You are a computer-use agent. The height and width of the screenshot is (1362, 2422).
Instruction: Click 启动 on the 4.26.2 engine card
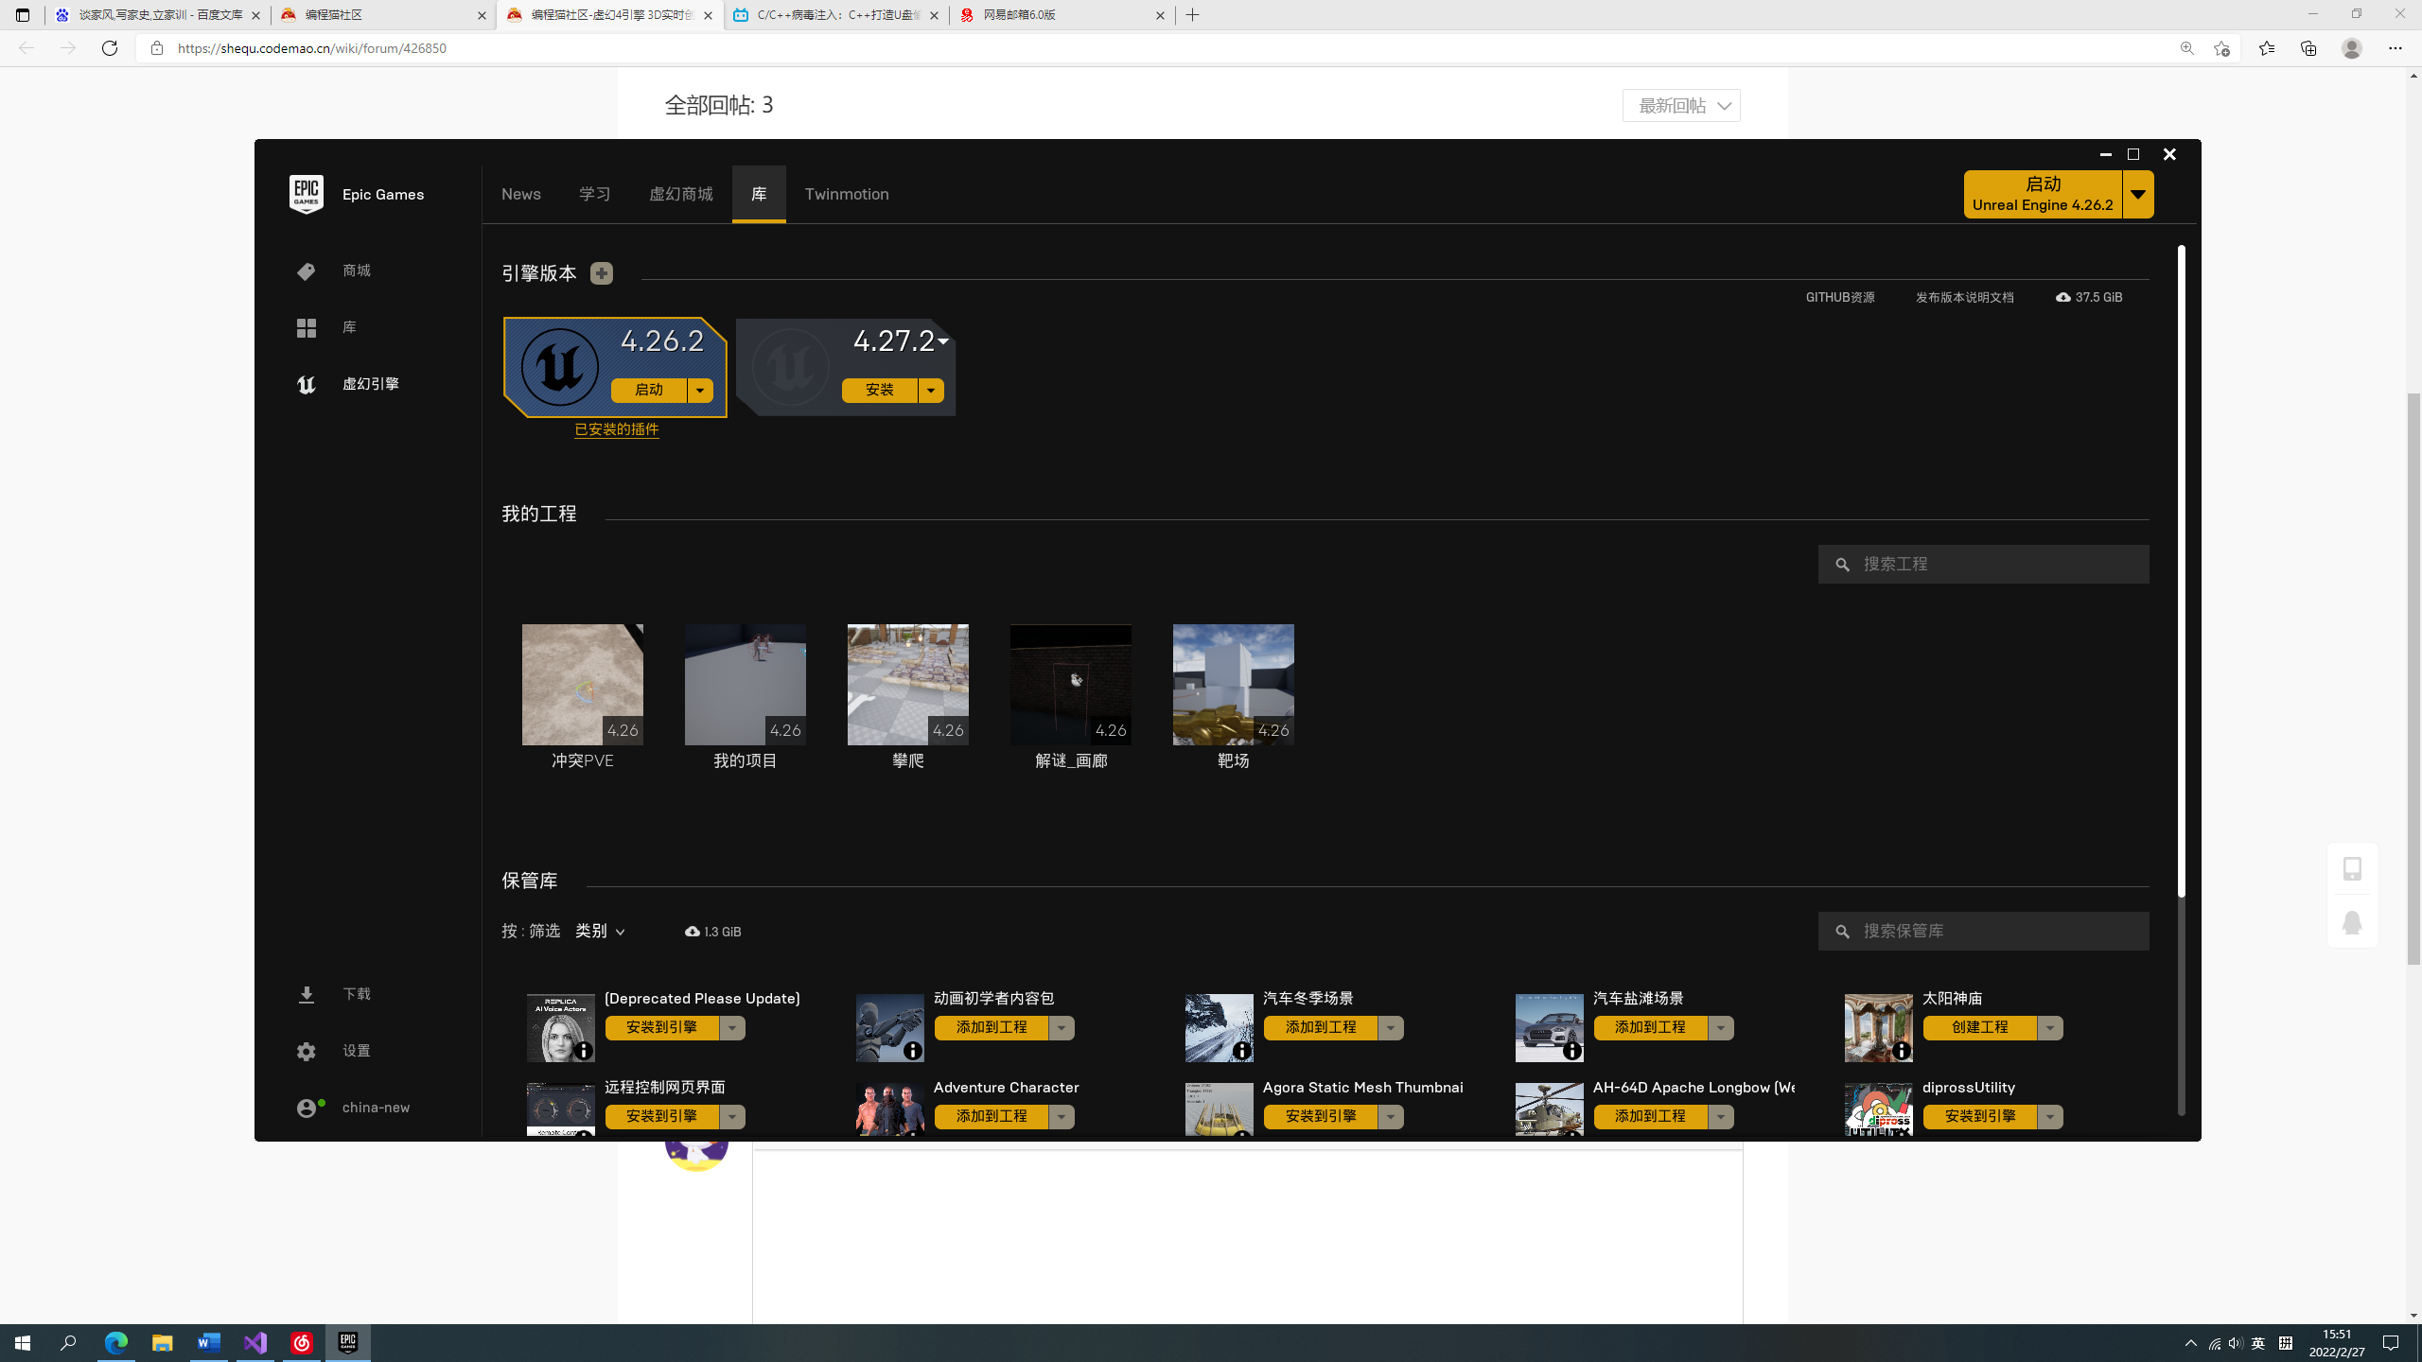point(649,391)
